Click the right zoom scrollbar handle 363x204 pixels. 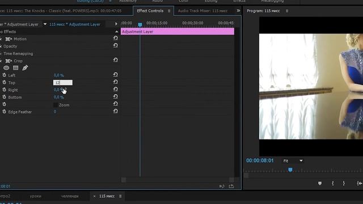pyautogui.click(x=231, y=180)
